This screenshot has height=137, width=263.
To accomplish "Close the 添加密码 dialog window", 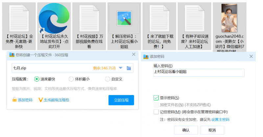I will click(251, 56).
